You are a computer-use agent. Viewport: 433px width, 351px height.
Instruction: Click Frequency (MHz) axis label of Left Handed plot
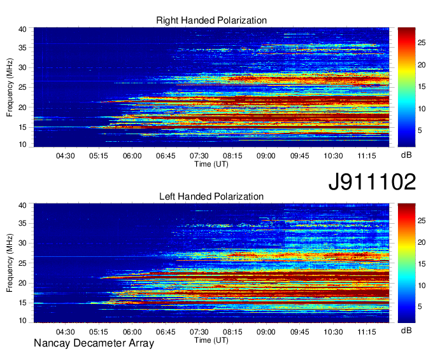tap(10, 263)
